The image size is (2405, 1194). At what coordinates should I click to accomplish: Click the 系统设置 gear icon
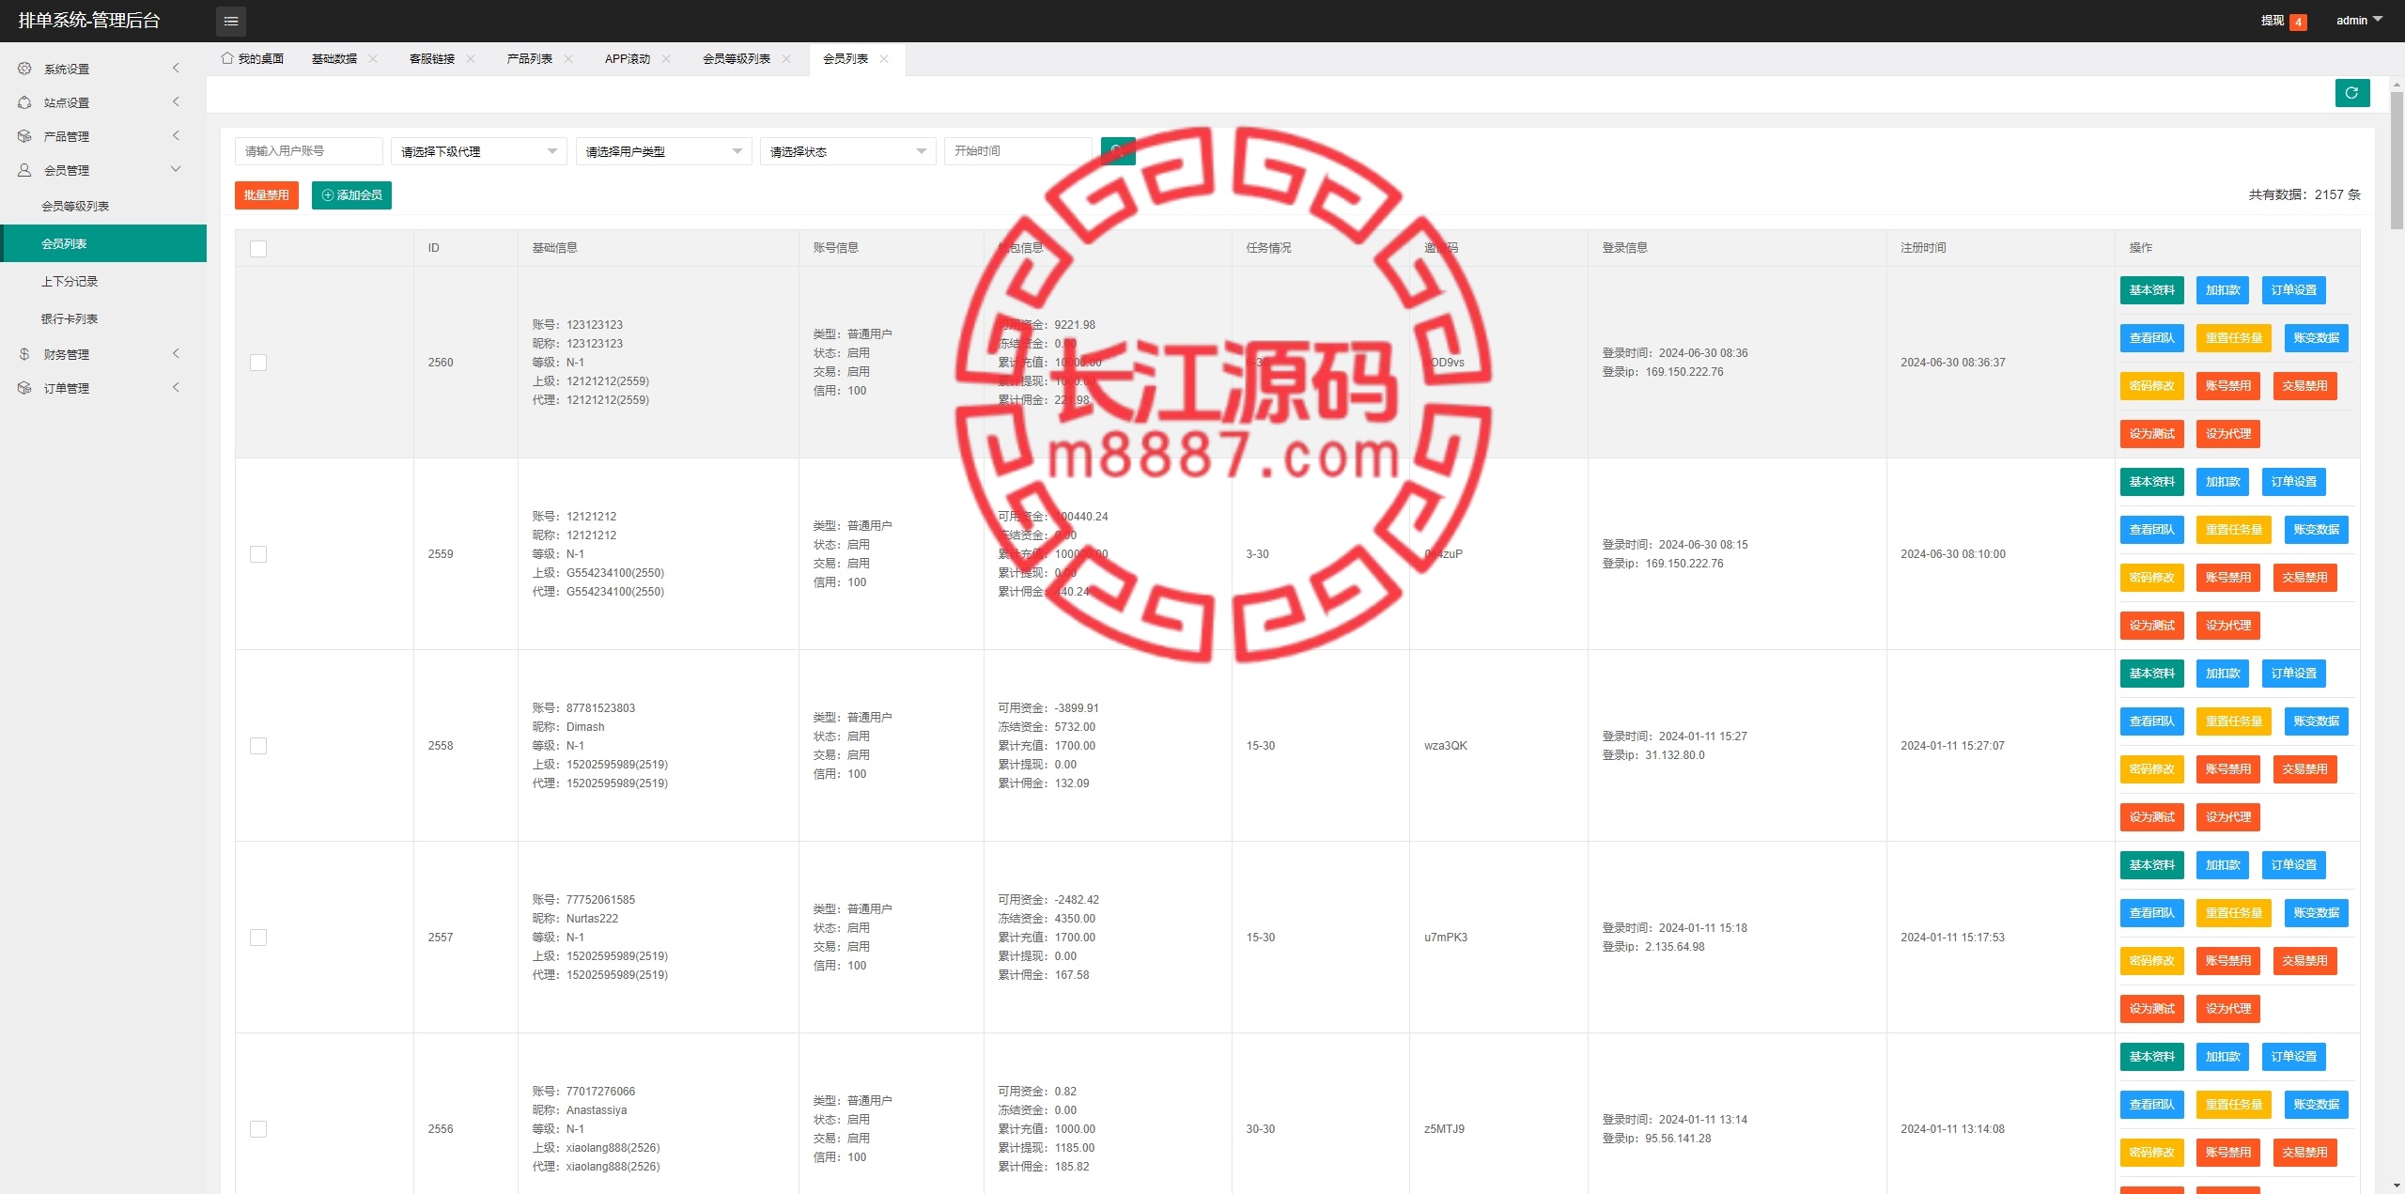point(24,69)
